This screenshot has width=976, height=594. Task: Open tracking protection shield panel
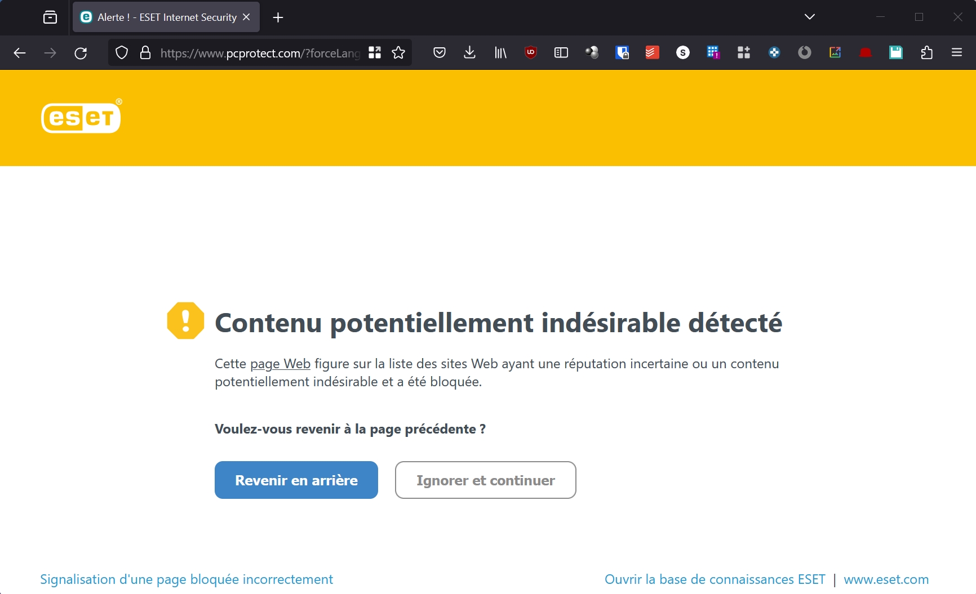(x=122, y=53)
